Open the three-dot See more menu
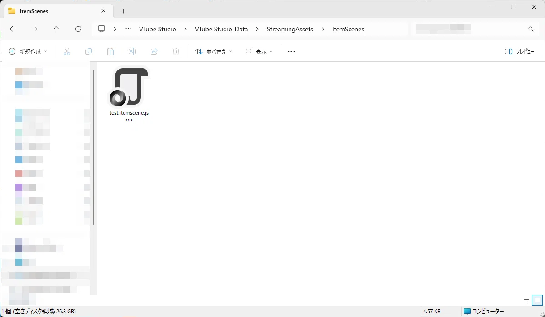545x317 pixels. pos(291,51)
